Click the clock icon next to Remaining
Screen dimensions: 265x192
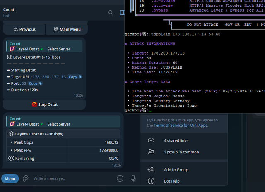point(11,159)
